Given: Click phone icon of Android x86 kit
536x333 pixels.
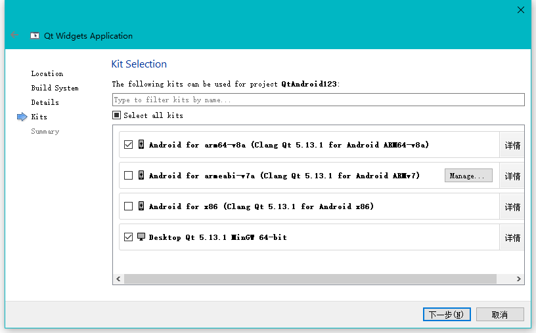Looking at the screenshot, I should [141, 206].
